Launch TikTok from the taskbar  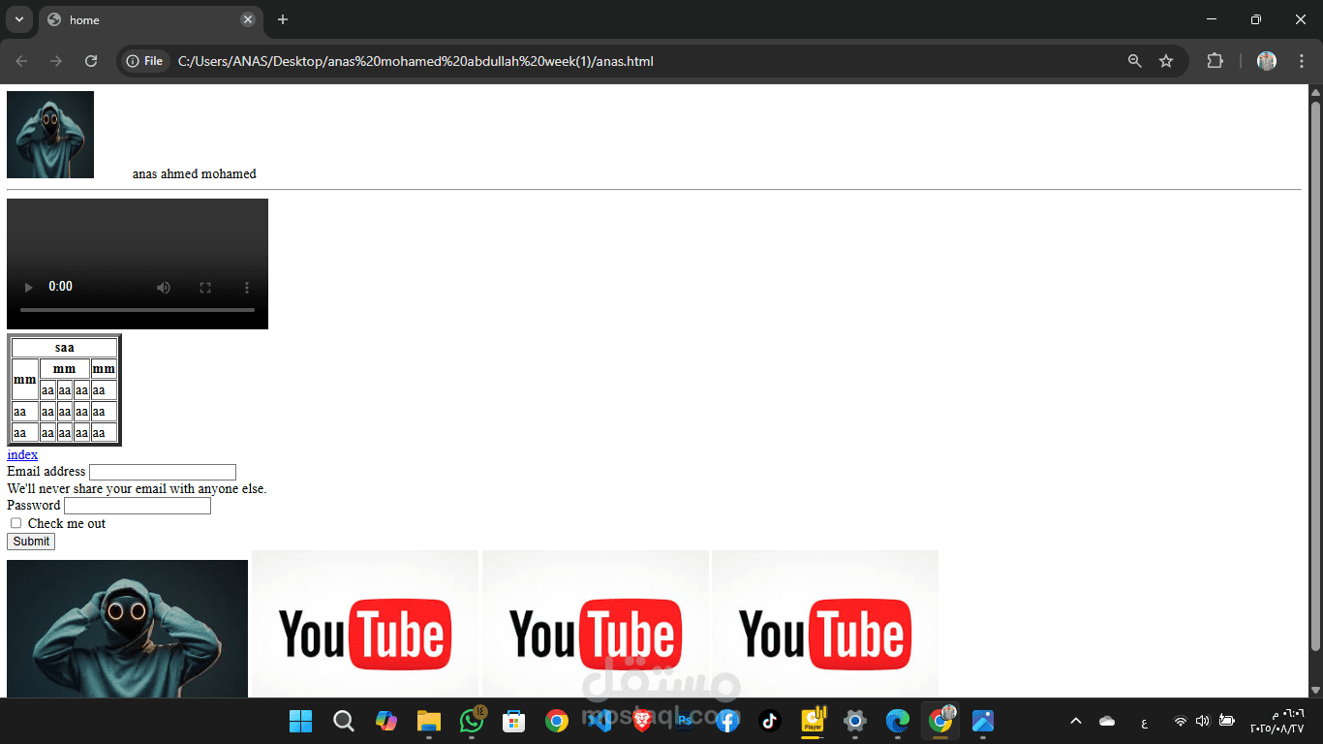point(770,721)
